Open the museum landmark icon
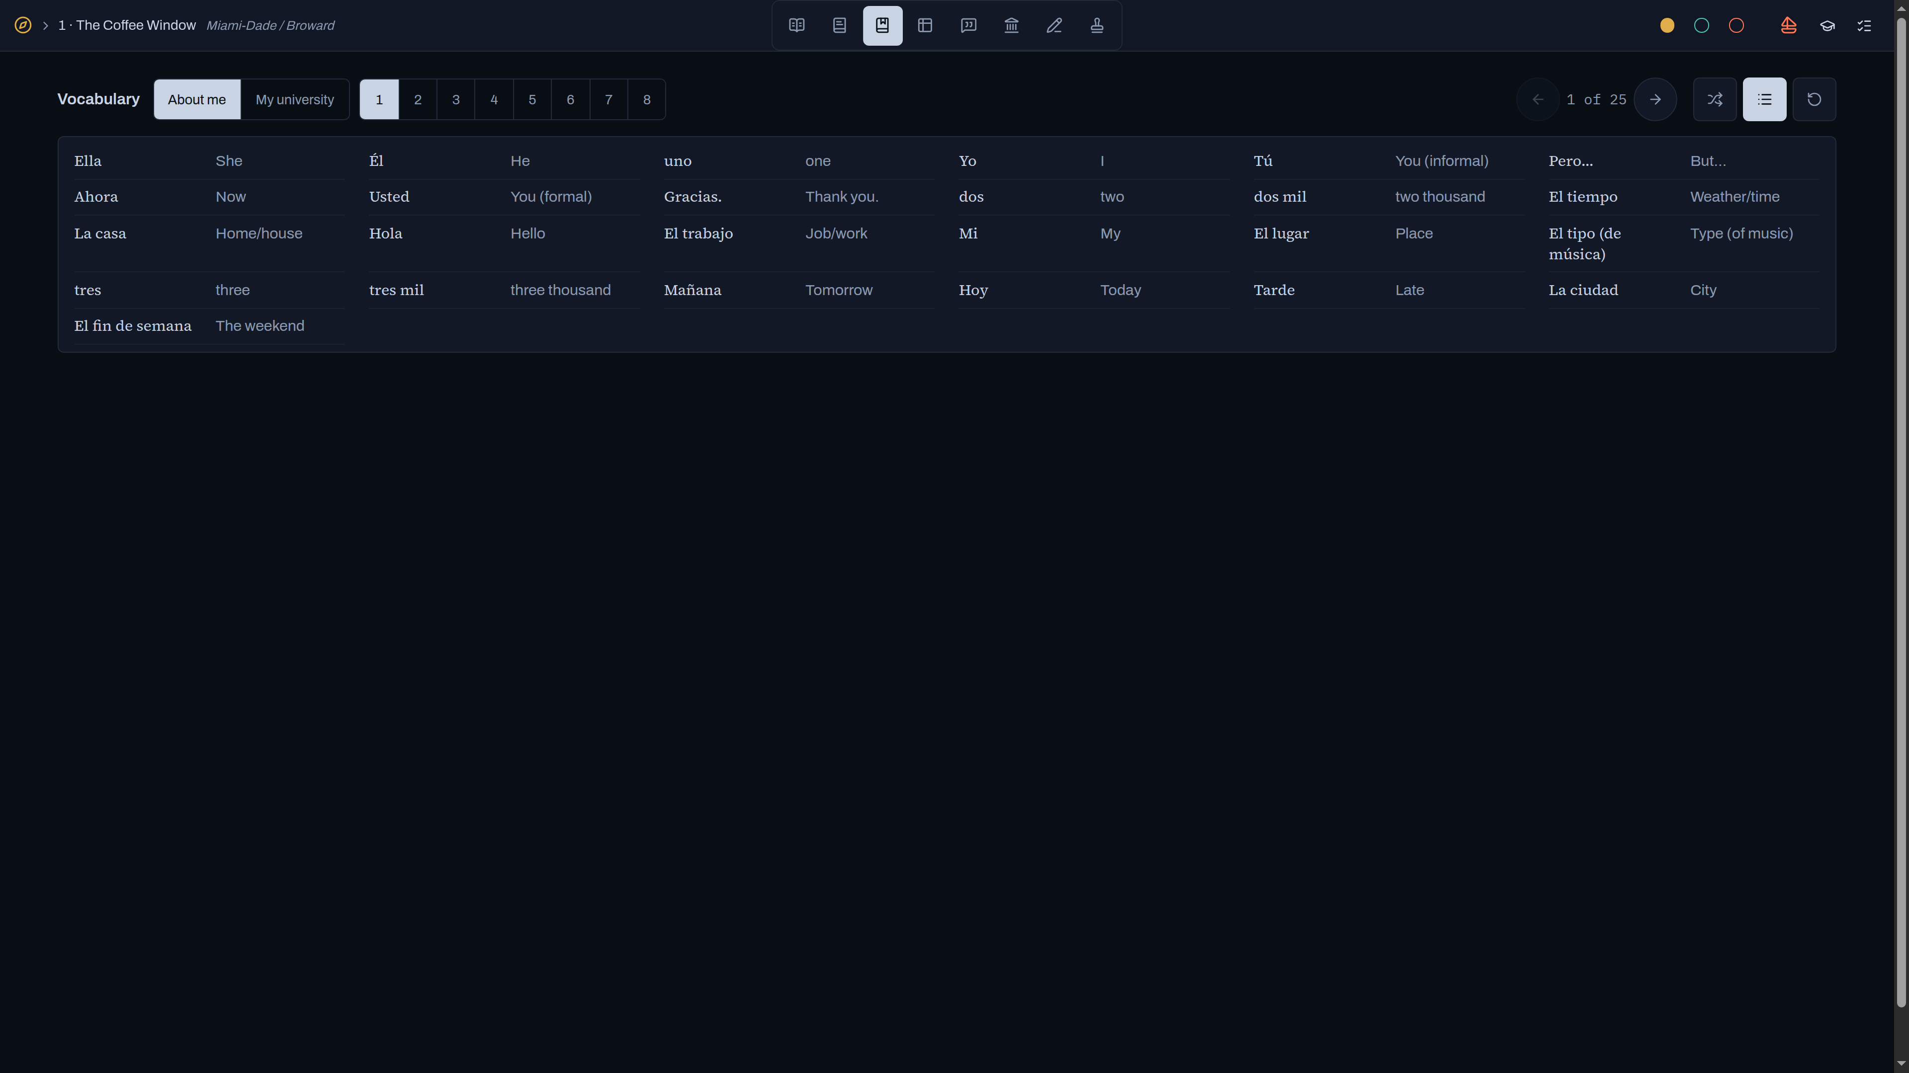Image resolution: width=1909 pixels, height=1073 pixels. pyautogui.click(x=1012, y=25)
